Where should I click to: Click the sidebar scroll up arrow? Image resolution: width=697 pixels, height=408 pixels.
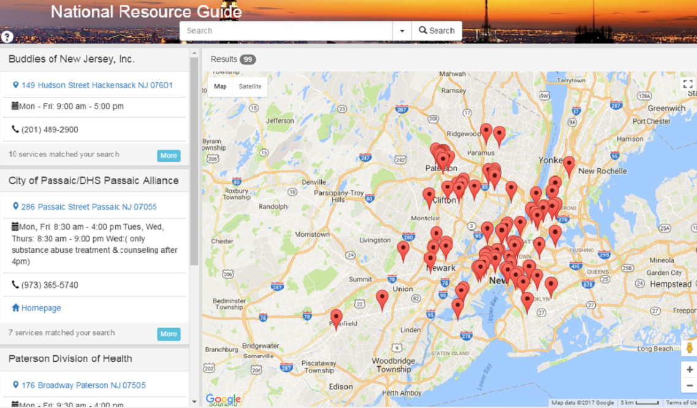coord(194,53)
